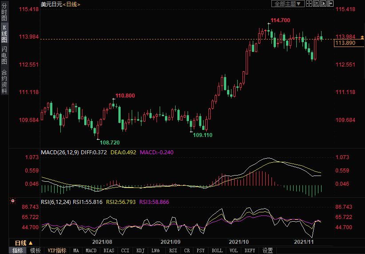This screenshot has width=365, height=254.
Task: Open 设置 settings in the indicator bar
Action: point(267,250)
